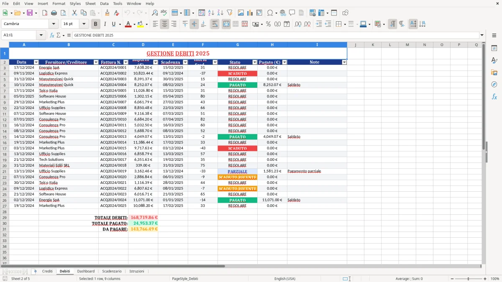Open the Stato column filter dropdown

255,62
